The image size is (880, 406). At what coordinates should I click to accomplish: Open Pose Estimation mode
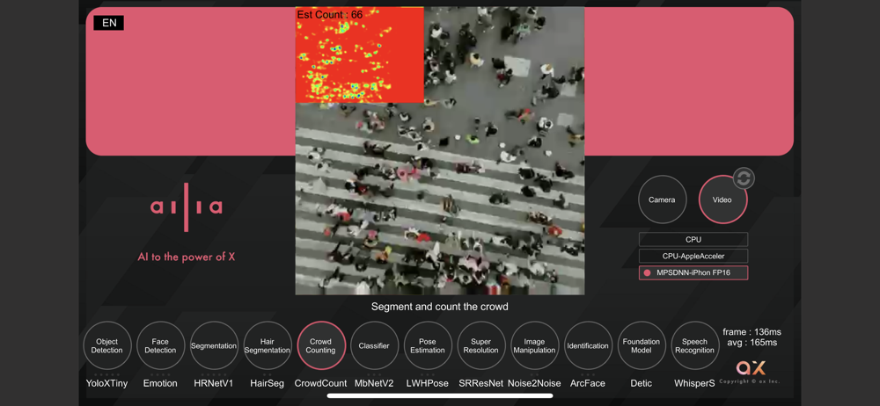(x=428, y=345)
